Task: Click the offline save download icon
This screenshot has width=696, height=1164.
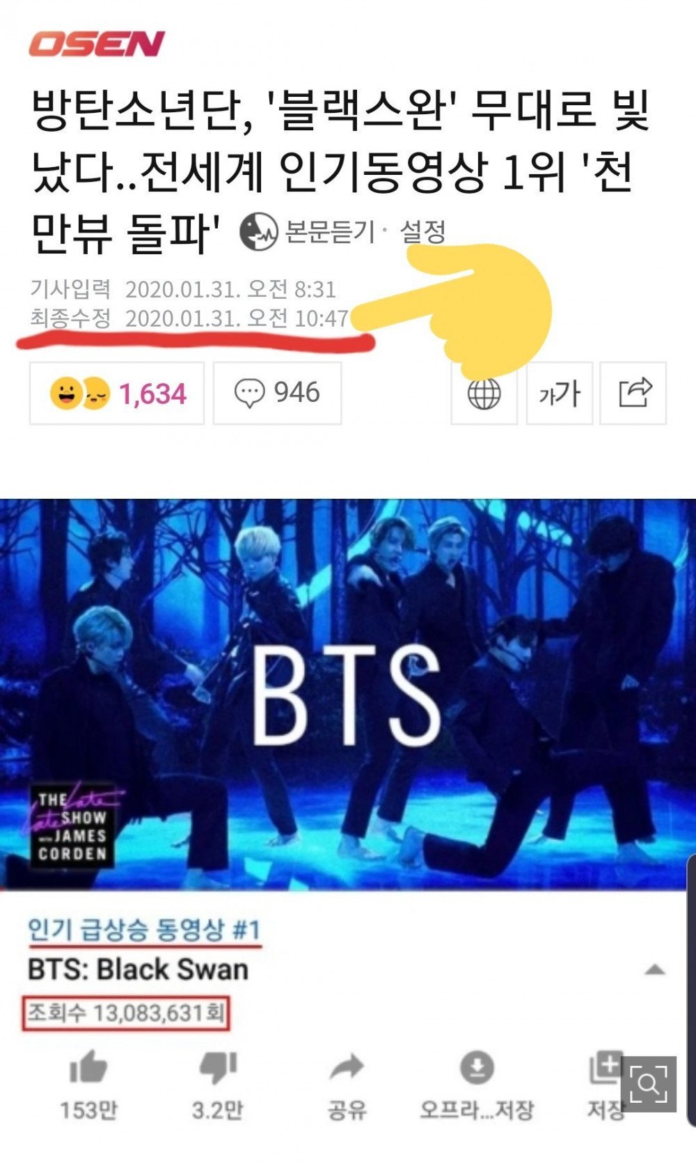Action: click(477, 1066)
